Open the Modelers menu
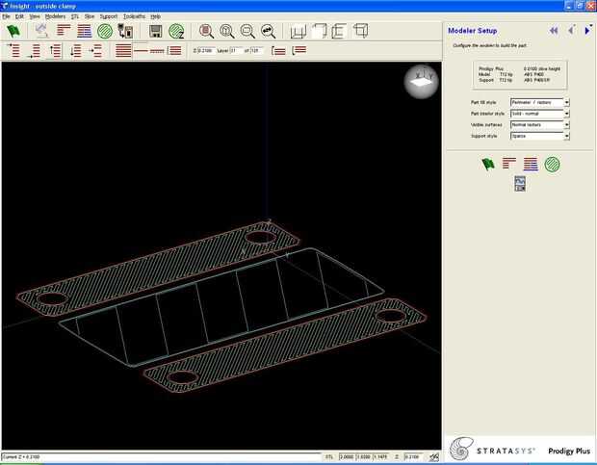The image size is (597, 465). pyautogui.click(x=55, y=16)
